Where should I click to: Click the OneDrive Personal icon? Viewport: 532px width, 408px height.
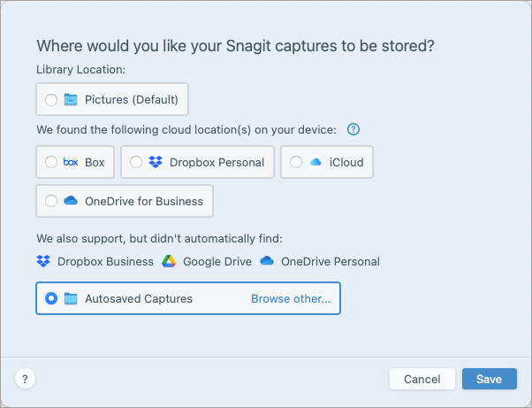268,261
